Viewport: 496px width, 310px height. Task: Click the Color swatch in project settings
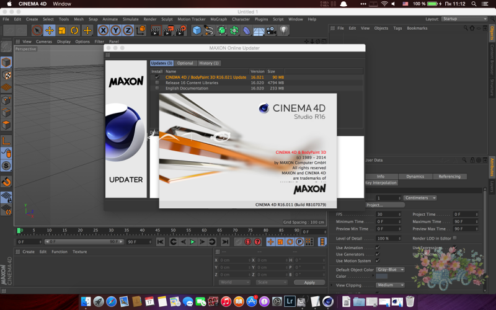point(381,277)
